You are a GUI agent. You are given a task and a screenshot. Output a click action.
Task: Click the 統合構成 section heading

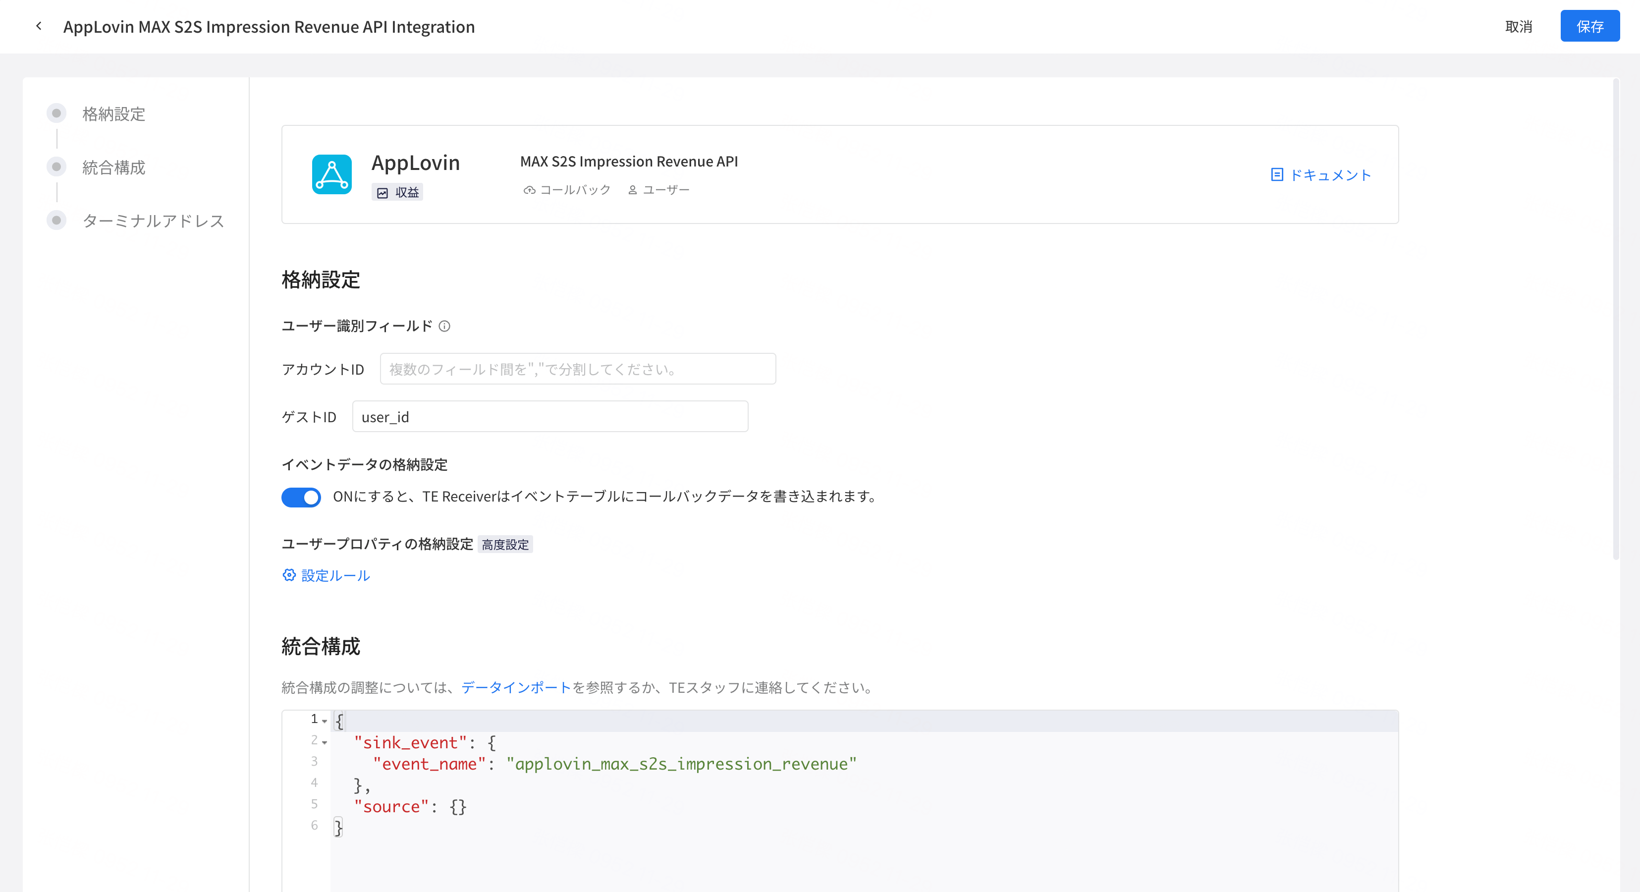click(320, 646)
